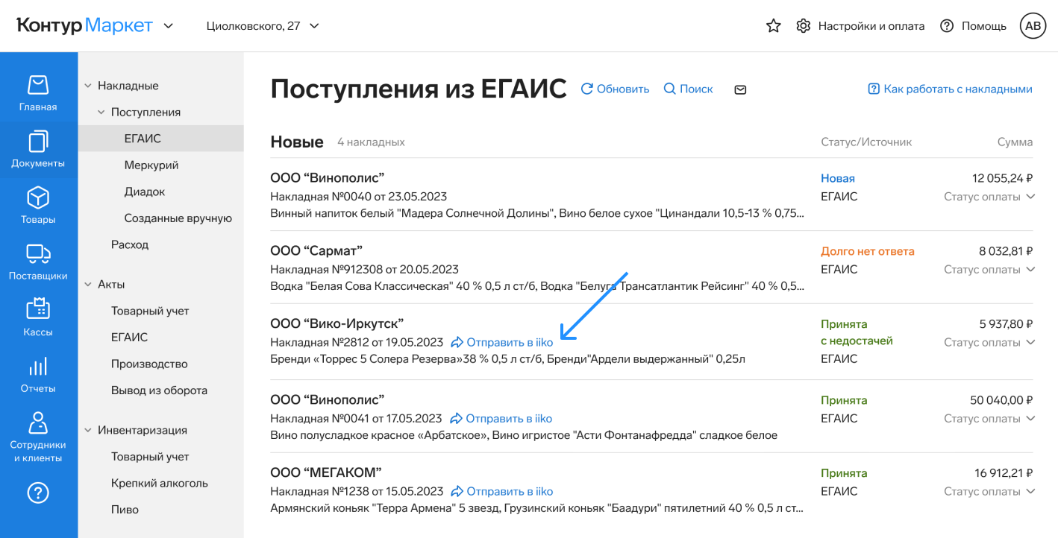The height and width of the screenshot is (538, 1058).
Task: Send invoice №1238 with Отправить в iiko
Action: click(x=502, y=492)
